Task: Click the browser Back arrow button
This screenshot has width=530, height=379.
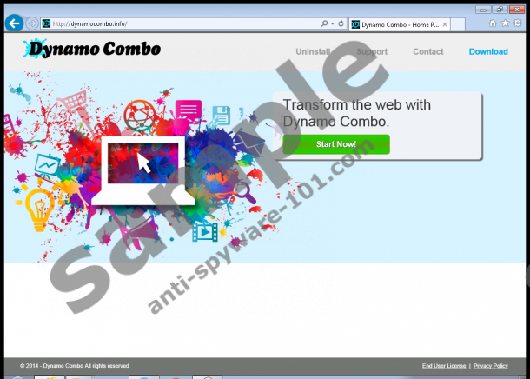Action: point(13,23)
